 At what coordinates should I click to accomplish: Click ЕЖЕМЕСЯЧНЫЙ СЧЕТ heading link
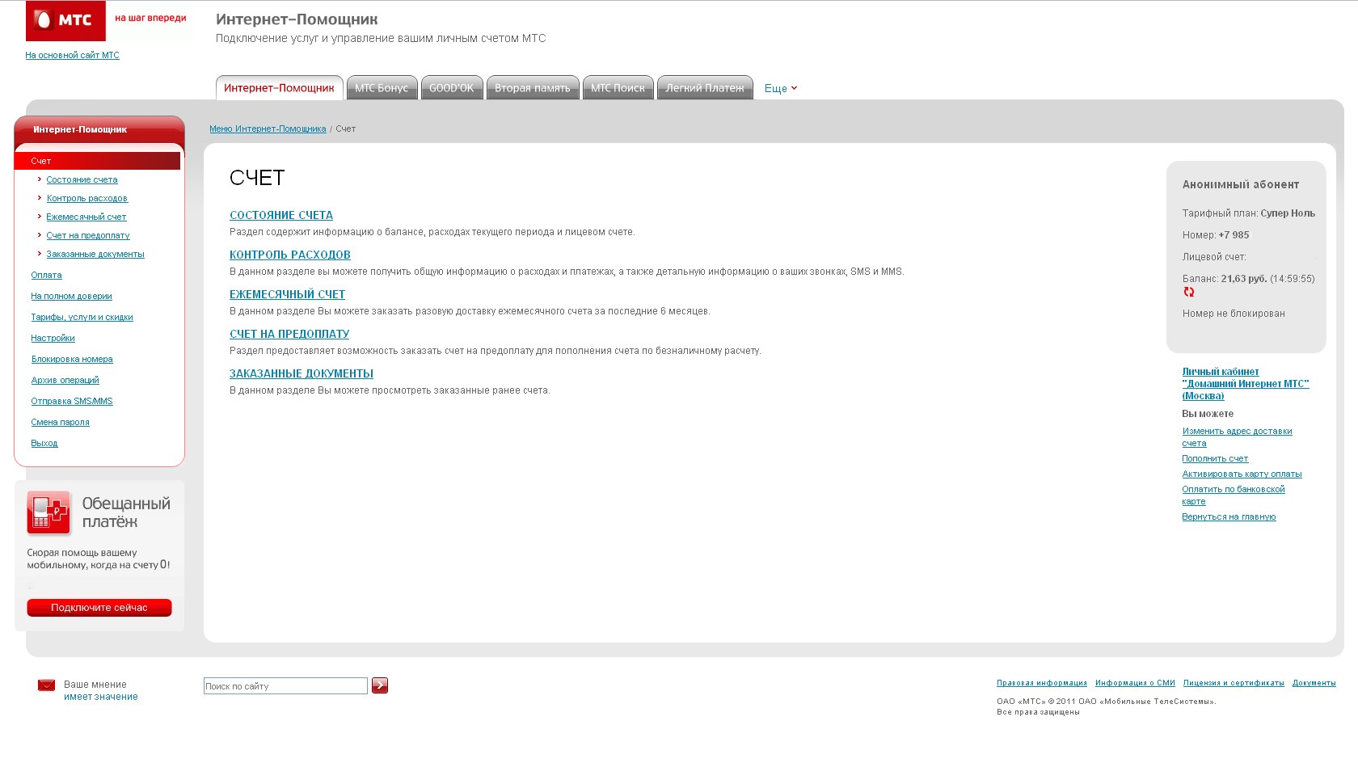click(287, 294)
